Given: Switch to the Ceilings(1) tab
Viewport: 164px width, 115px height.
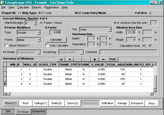Looking at the screenshot, I should (x=41, y=103).
